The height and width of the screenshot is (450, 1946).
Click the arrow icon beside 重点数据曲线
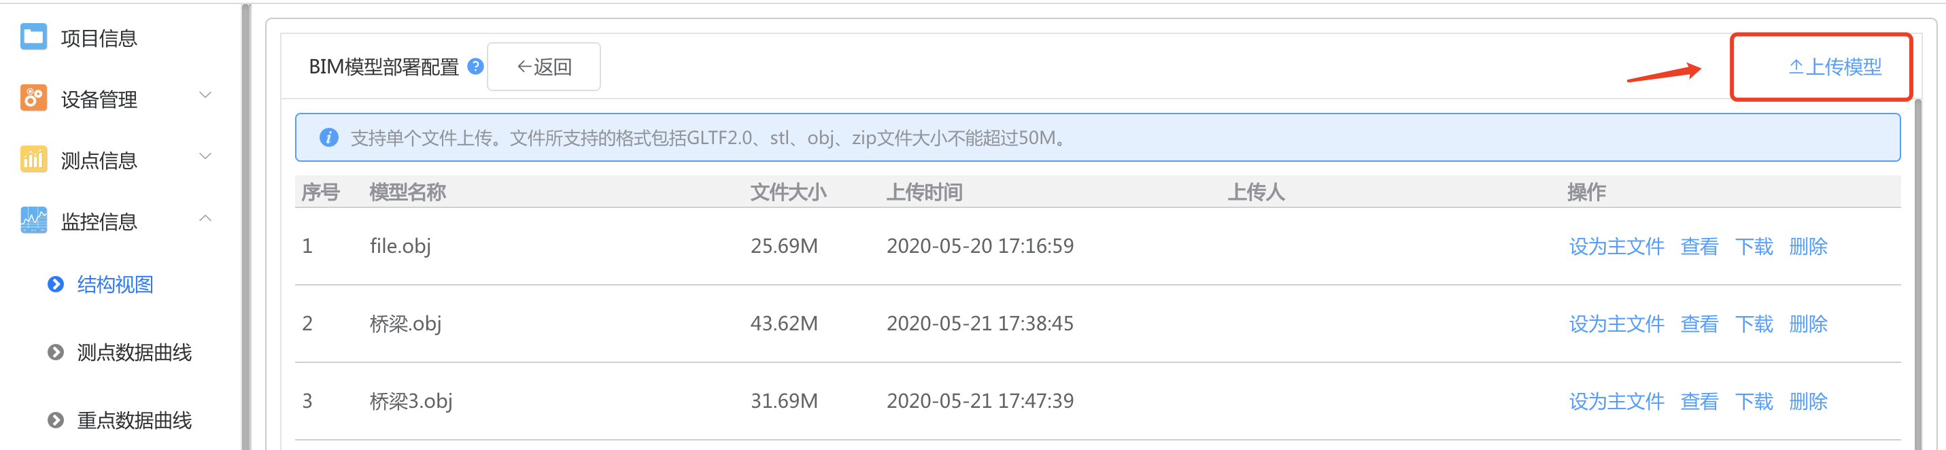pos(56,420)
